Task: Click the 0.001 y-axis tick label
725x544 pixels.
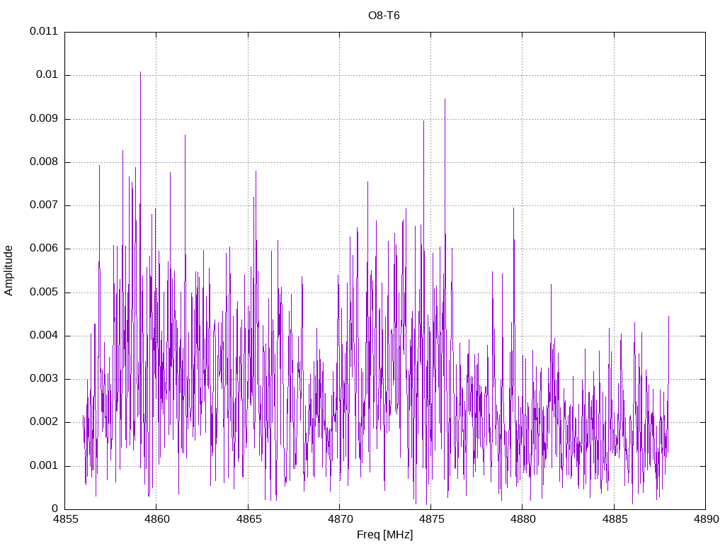Action: click(44, 465)
